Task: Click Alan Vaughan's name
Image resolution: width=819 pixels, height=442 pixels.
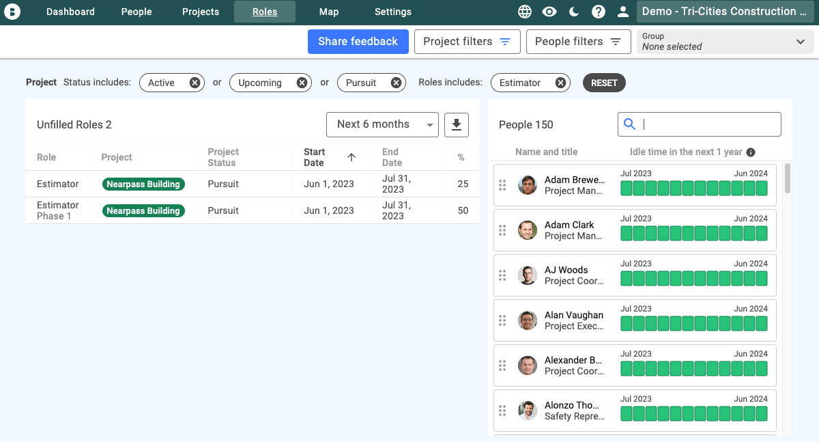Action: coord(574,315)
